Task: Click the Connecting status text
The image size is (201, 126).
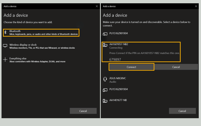Action: coord(116,48)
